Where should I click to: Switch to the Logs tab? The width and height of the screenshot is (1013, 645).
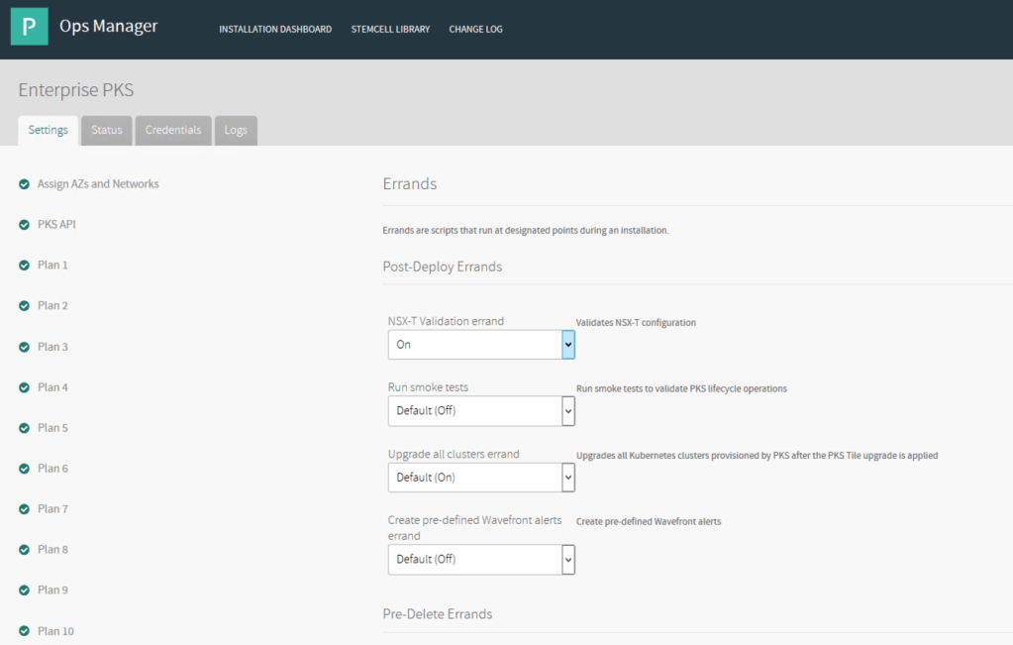pos(236,131)
